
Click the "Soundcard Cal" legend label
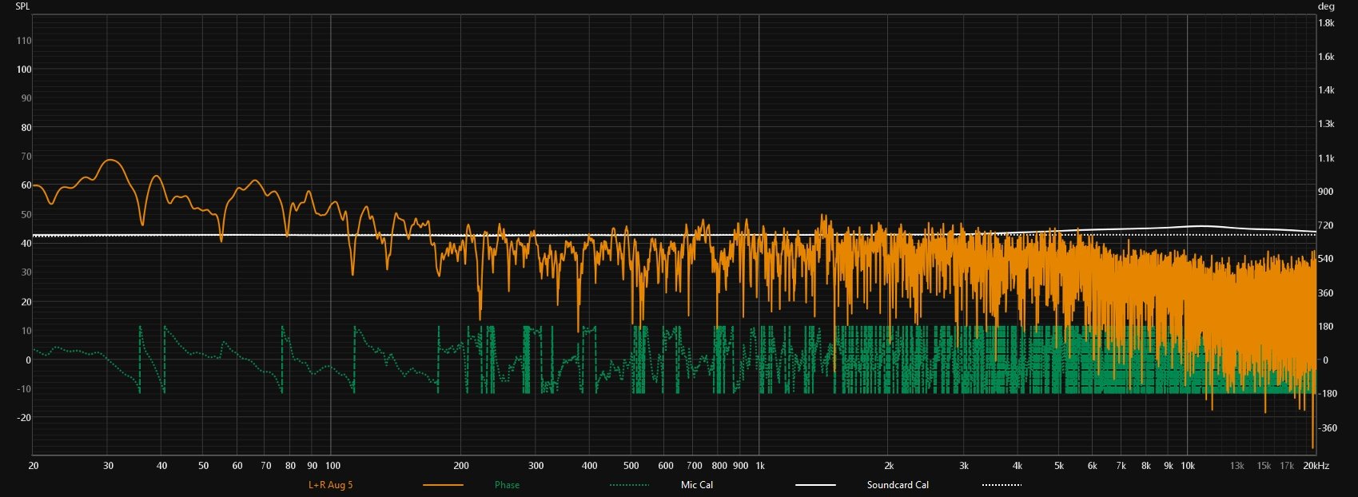point(898,485)
